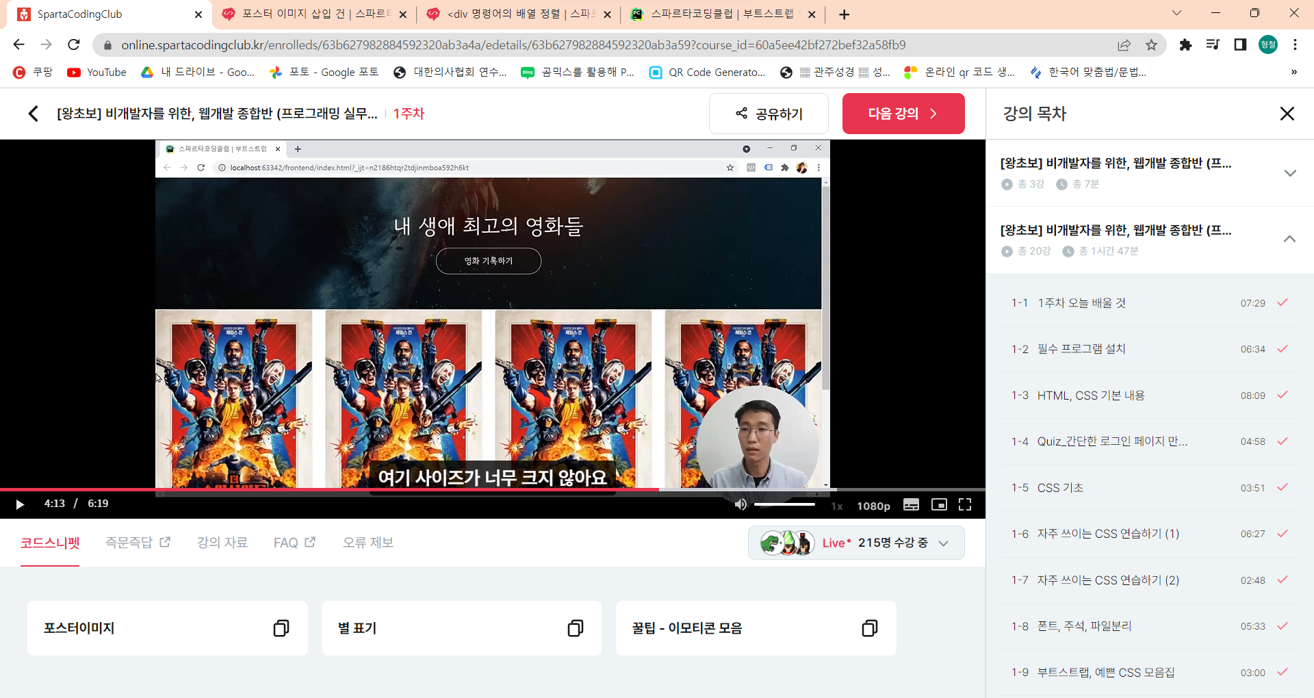Image resolution: width=1314 pixels, height=698 pixels.
Task: Click 영화 기록하기 button in video
Action: (489, 261)
